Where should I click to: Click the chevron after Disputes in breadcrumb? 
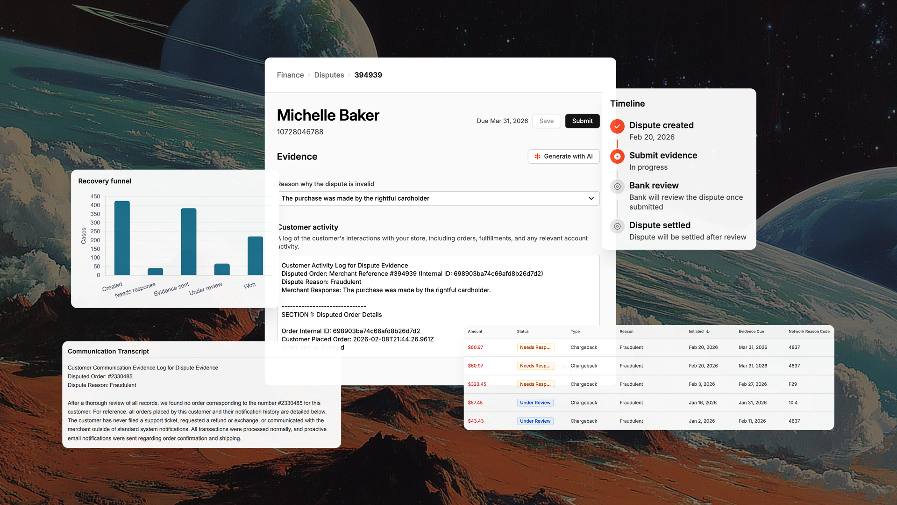[x=349, y=75]
